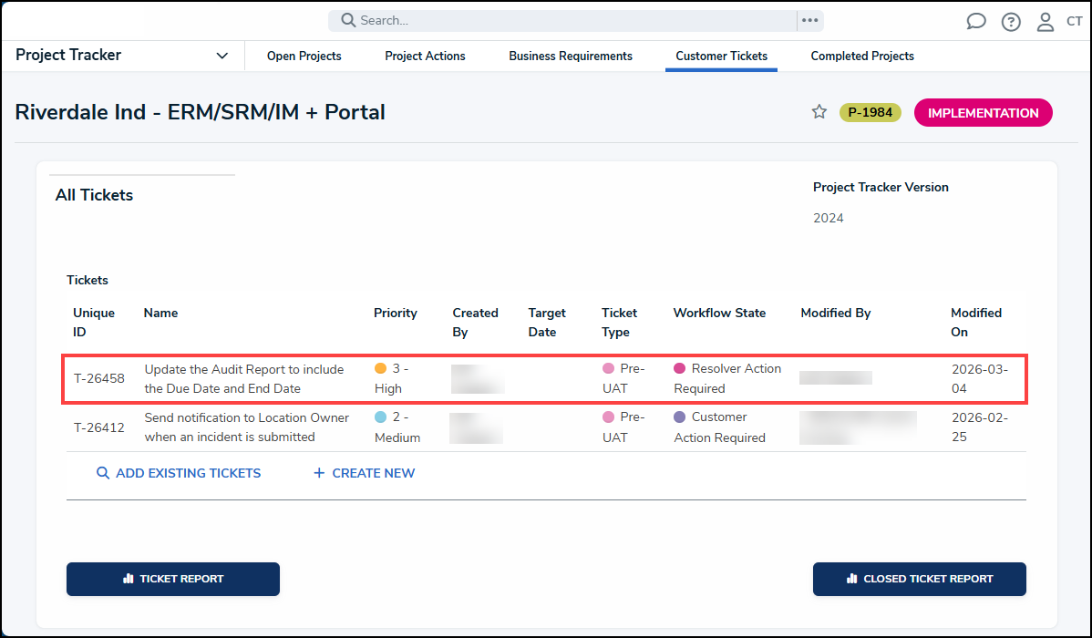Click the Ticket Report button
Image resolution: width=1092 pixels, height=638 pixels.
pos(173,579)
